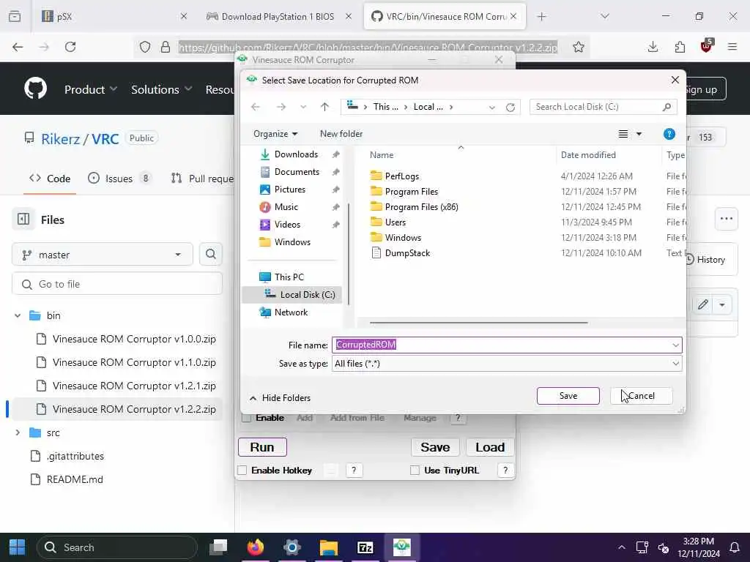Open the Organize menu

tap(275, 134)
